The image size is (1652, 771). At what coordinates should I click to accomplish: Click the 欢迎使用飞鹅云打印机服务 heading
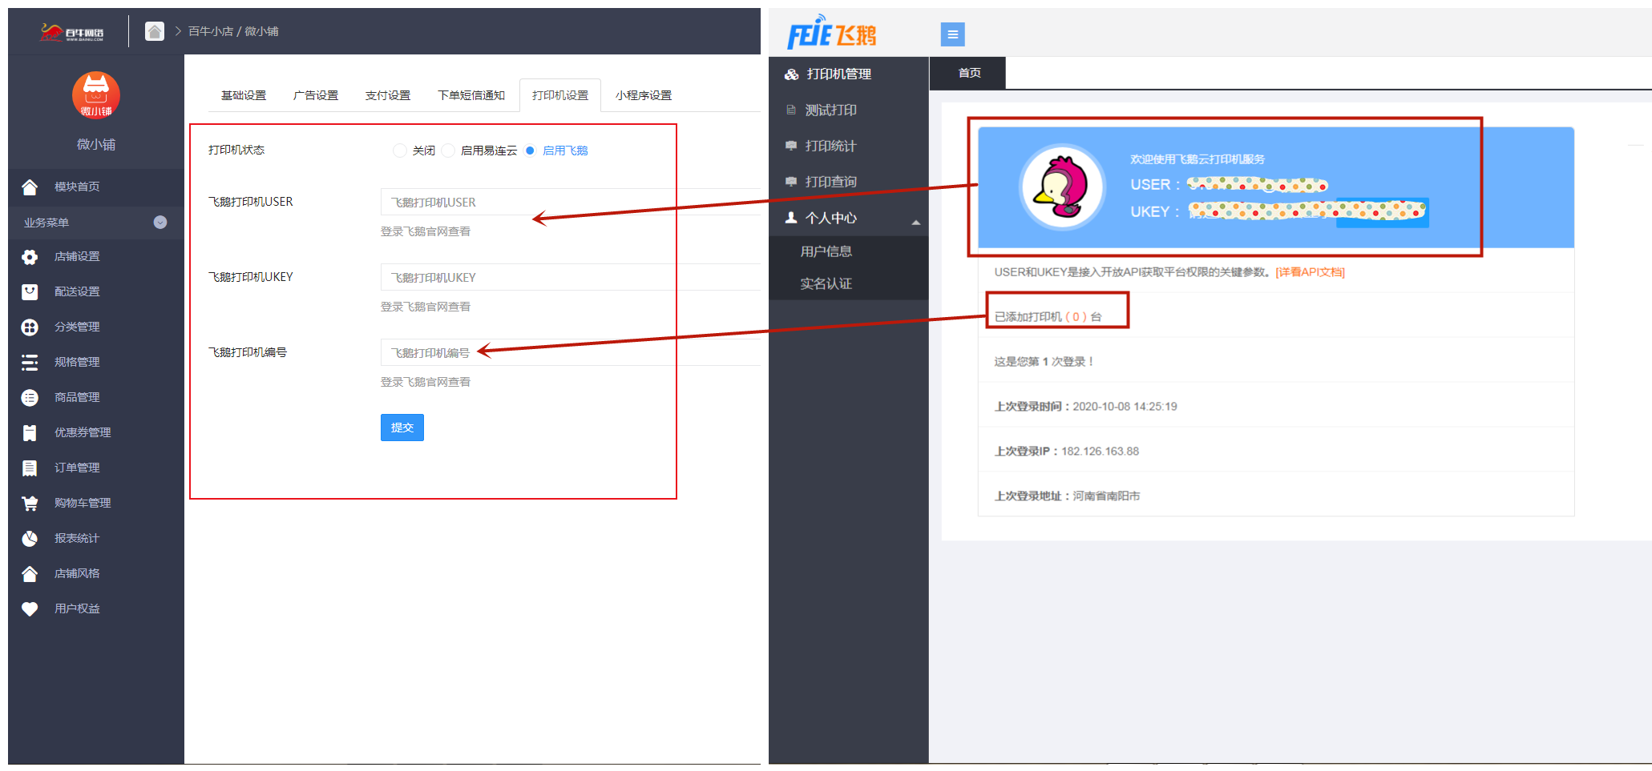click(1198, 159)
